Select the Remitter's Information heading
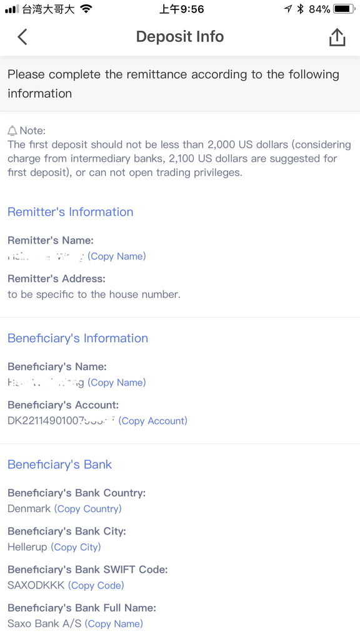The height and width of the screenshot is (641, 360). tap(70, 212)
